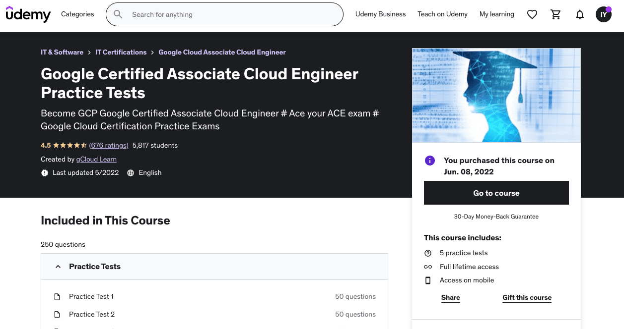624x329 pixels.
Task: Go to IT & Software breadcrumb
Action: point(62,52)
